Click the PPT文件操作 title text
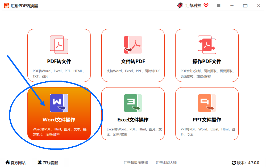This screenshot has height=167, width=266. tap(207, 120)
